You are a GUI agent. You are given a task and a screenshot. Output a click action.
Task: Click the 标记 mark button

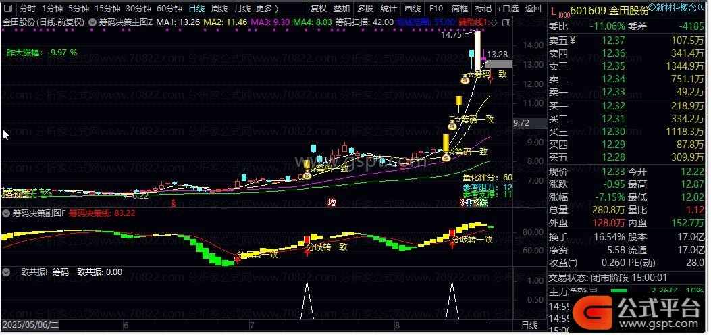[x=483, y=8]
